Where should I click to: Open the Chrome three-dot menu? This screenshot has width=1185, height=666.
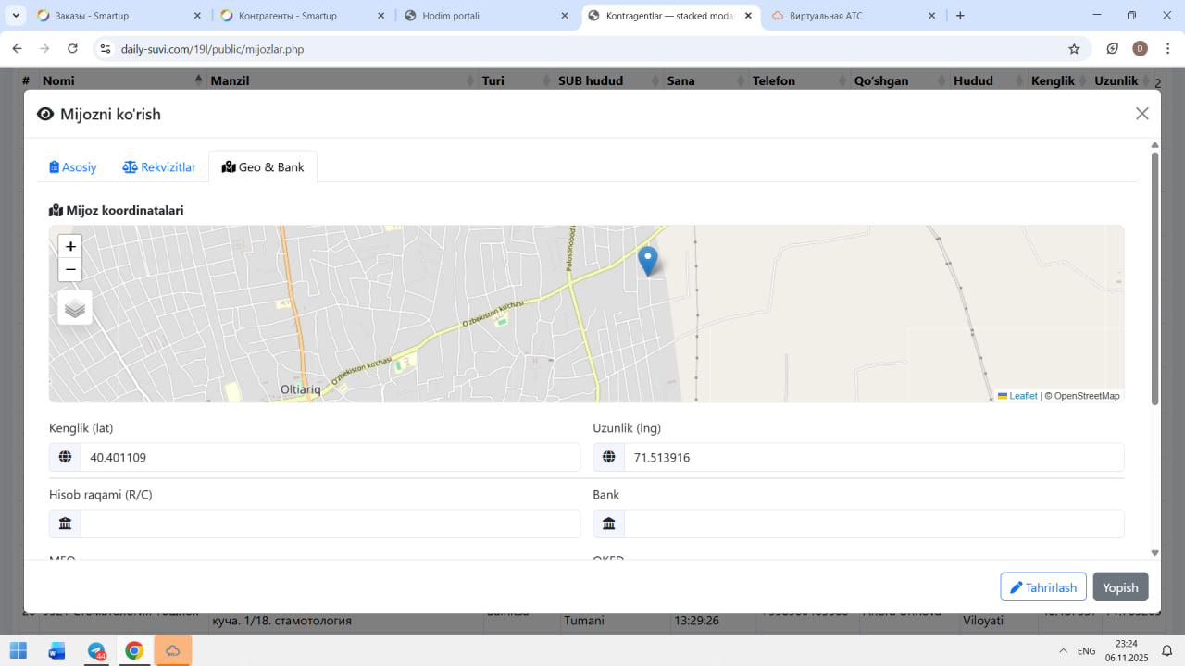1167,49
